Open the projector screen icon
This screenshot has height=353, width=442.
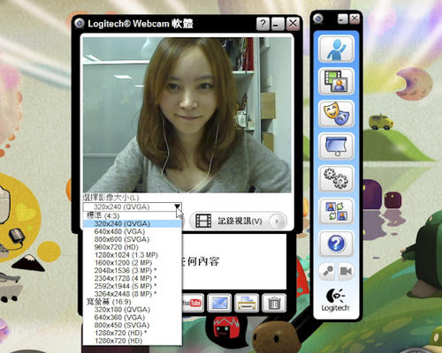tap(336, 146)
